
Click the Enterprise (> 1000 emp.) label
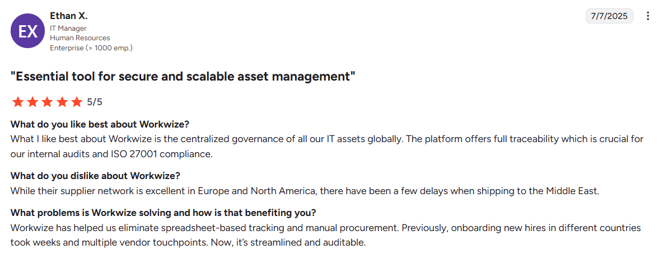click(x=91, y=48)
